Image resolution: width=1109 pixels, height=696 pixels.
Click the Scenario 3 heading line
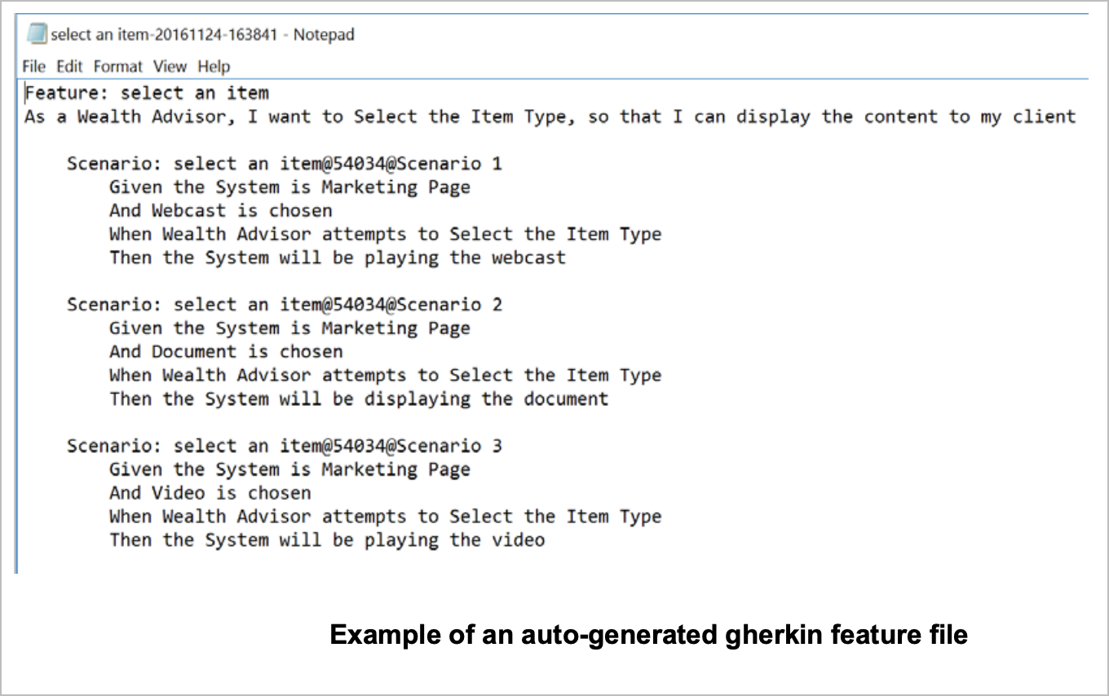tap(285, 446)
